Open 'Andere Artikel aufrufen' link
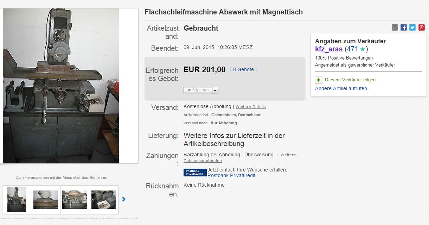The width and height of the screenshot is (429, 225). [341, 88]
